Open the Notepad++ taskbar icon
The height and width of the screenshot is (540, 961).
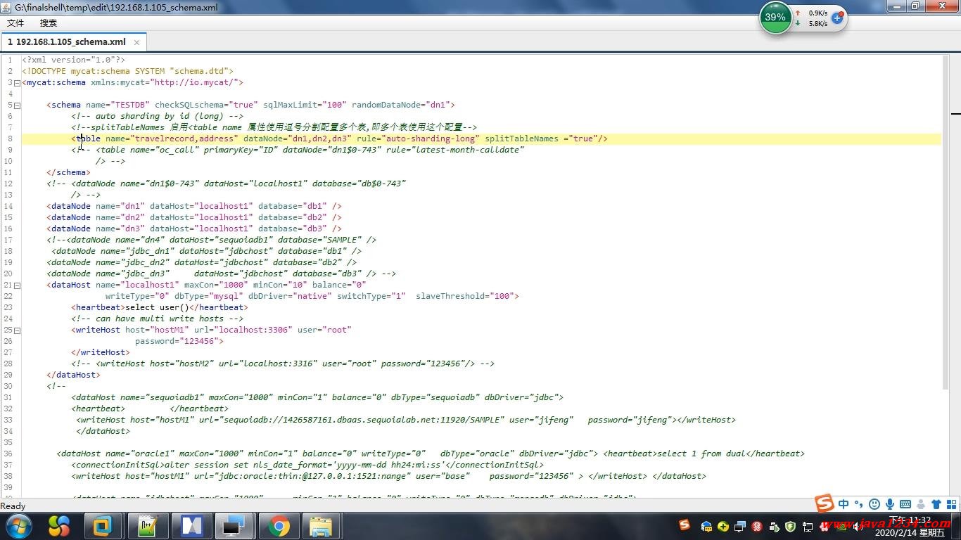click(147, 526)
